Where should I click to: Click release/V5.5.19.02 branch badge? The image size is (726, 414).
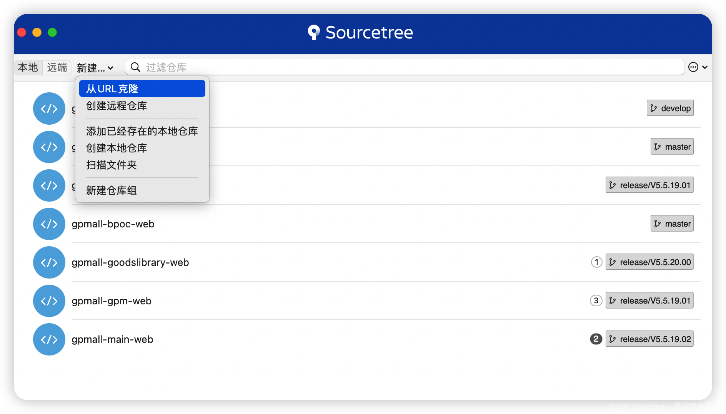pos(649,339)
